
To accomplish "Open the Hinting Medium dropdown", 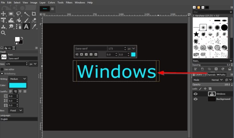I will 18,79.
